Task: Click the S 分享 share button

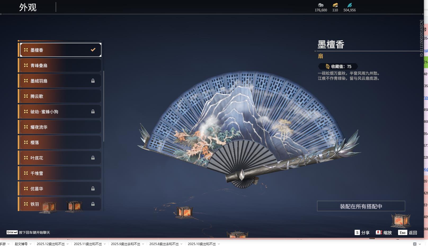Action: pyautogui.click(x=362, y=232)
